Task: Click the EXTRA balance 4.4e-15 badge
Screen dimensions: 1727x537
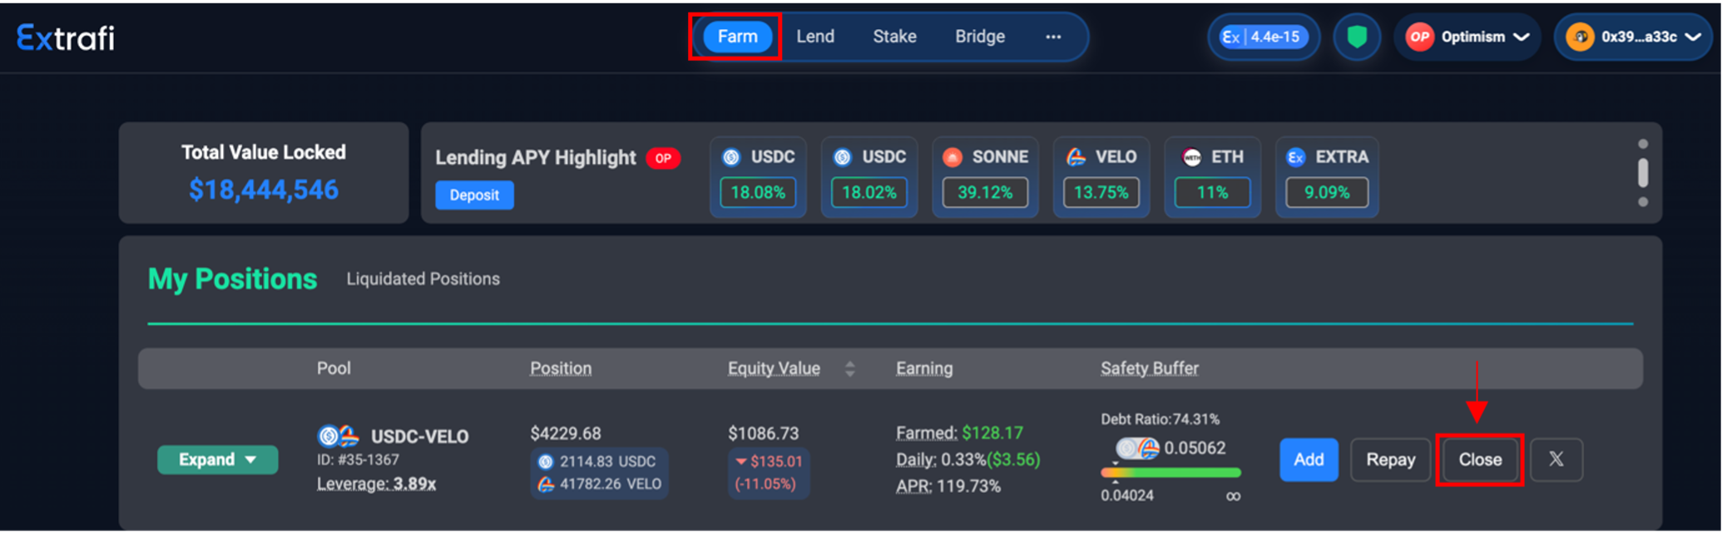Action: (1264, 37)
